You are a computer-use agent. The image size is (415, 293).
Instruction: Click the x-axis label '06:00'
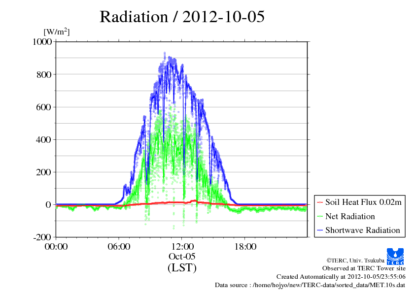click(x=119, y=247)
